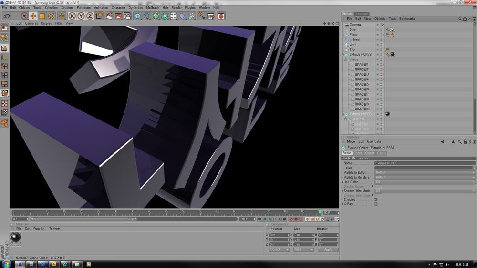The image size is (477, 268).
Task: Toggle X axis lock
Action: pyautogui.click(x=72, y=16)
